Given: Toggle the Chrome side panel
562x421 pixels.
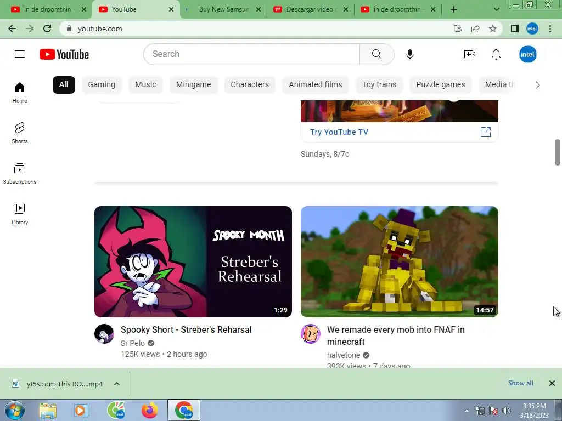Looking at the screenshot, I should (515, 29).
